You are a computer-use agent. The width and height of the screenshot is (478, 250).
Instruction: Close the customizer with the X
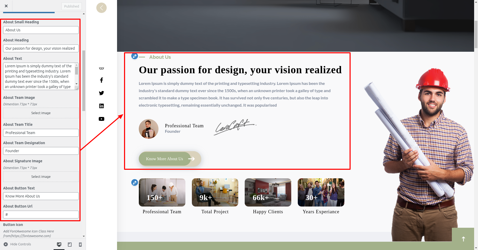tap(6, 6)
